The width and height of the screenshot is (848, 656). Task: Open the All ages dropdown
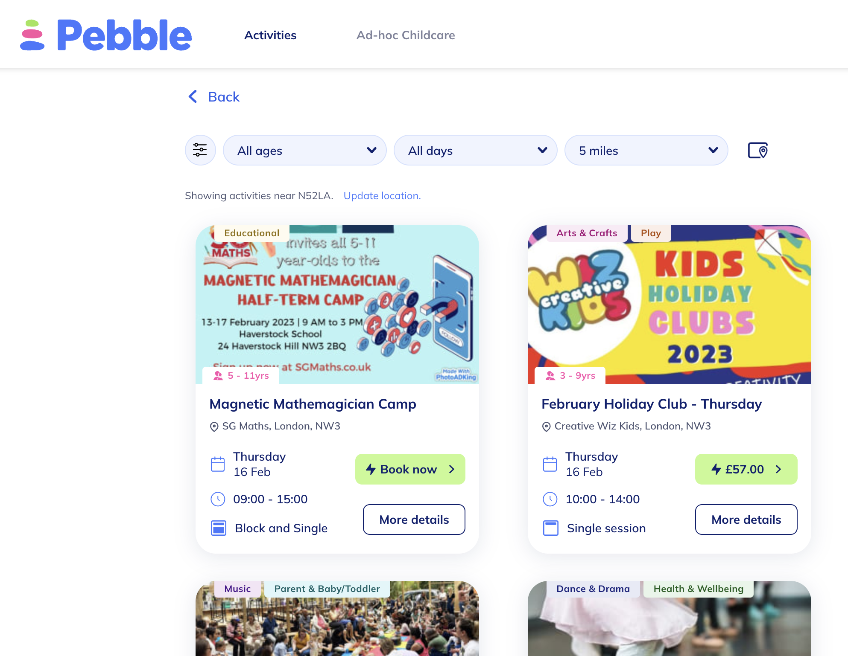coord(305,150)
